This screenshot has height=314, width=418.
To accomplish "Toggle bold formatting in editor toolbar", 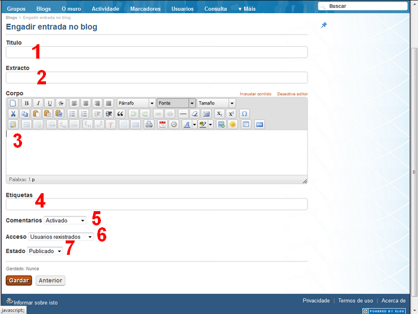I will 26,103.
